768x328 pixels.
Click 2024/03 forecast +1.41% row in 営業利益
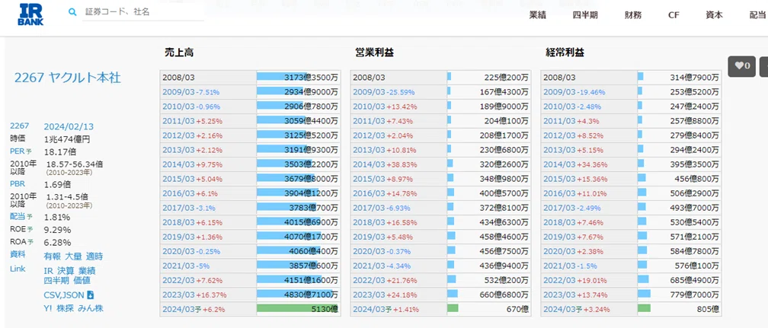(440, 310)
